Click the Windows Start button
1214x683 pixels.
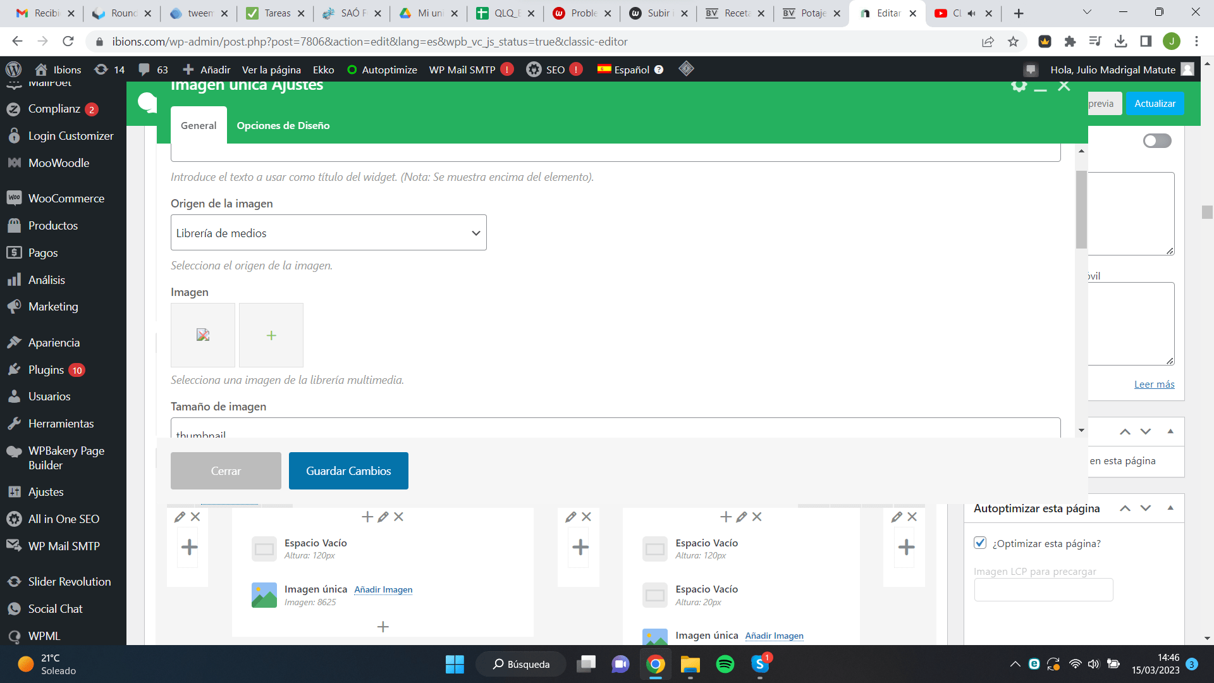[455, 664]
